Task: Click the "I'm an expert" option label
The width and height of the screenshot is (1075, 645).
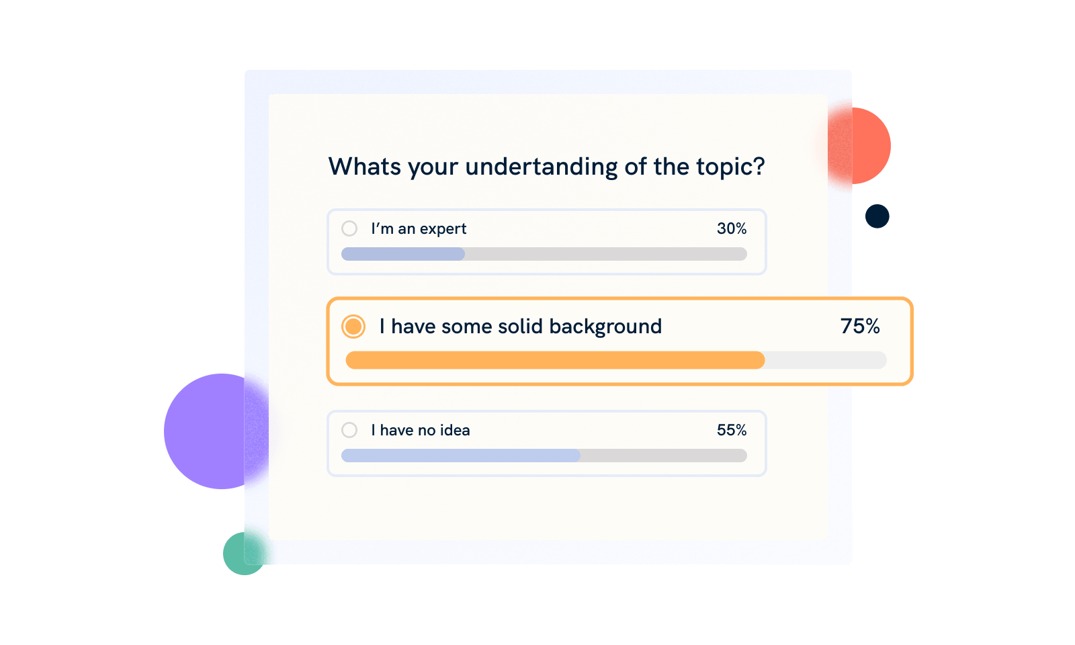Action: (x=419, y=228)
